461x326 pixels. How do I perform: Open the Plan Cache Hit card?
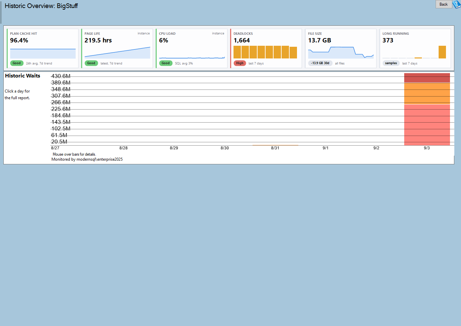pos(42,48)
